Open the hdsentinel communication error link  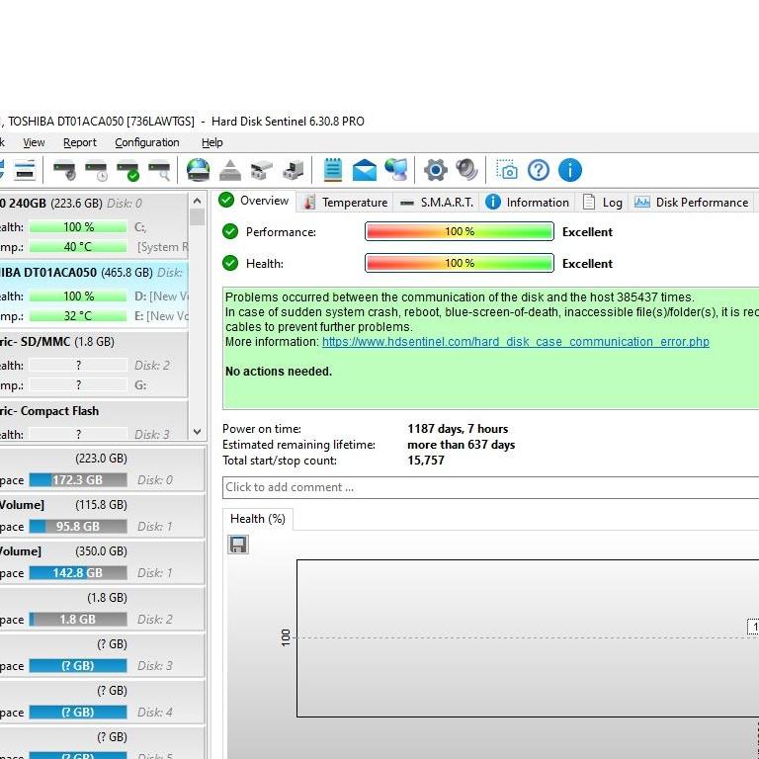point(515,342)
